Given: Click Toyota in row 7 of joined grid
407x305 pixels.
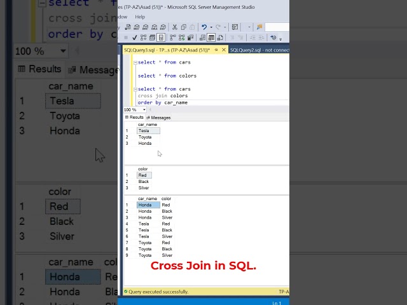Looking at the screenshot, I should [x=145, y=243].
